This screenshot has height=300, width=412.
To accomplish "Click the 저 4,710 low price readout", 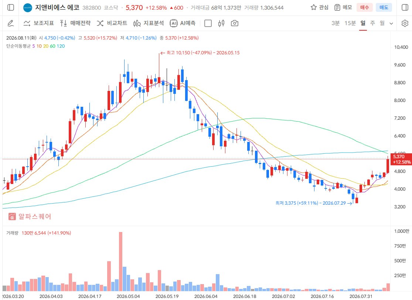I will tap(138, 38).
